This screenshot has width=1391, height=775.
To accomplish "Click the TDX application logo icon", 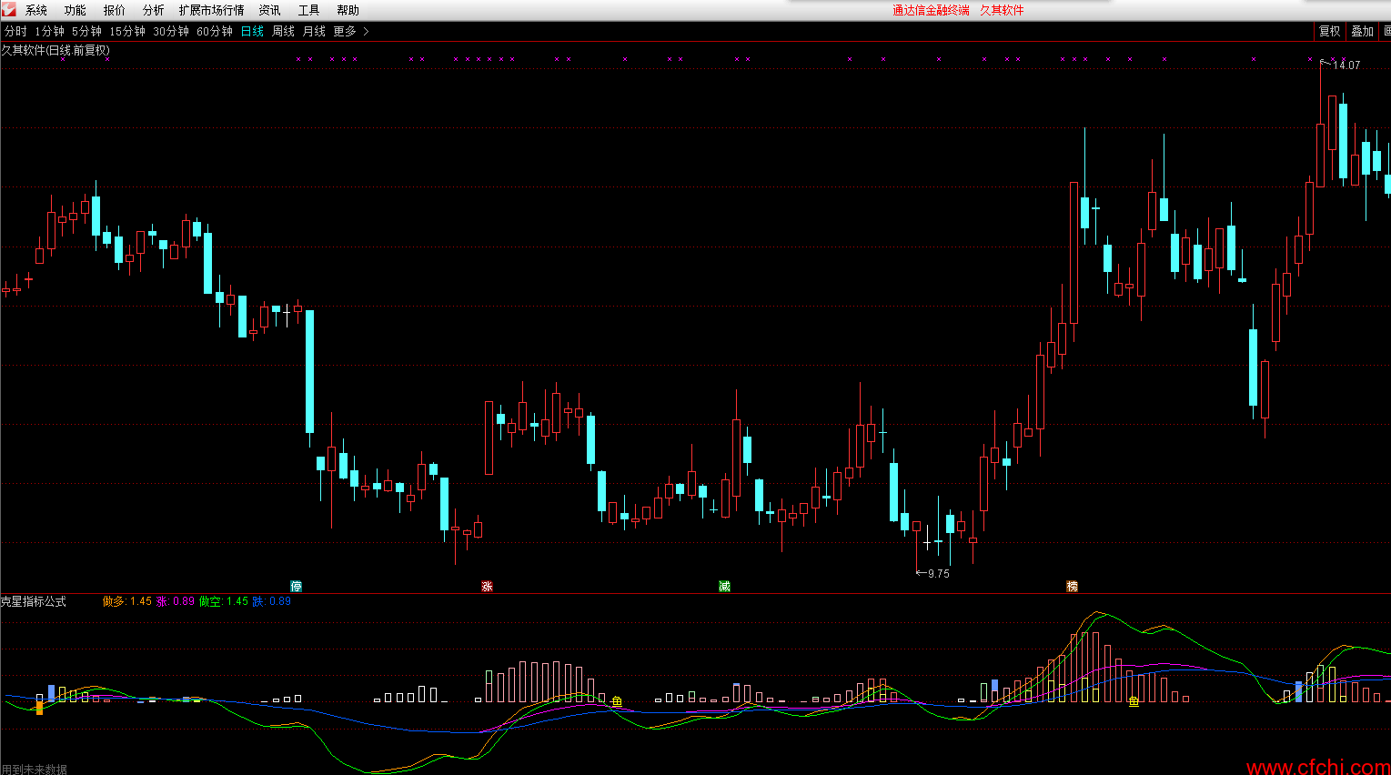I will (x=9, y=9).
